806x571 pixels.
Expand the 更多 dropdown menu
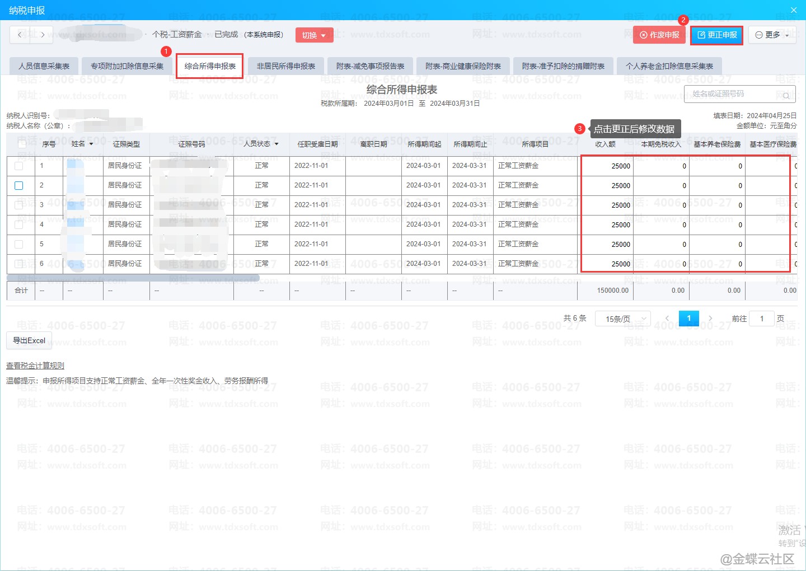(x=772, y=35)
